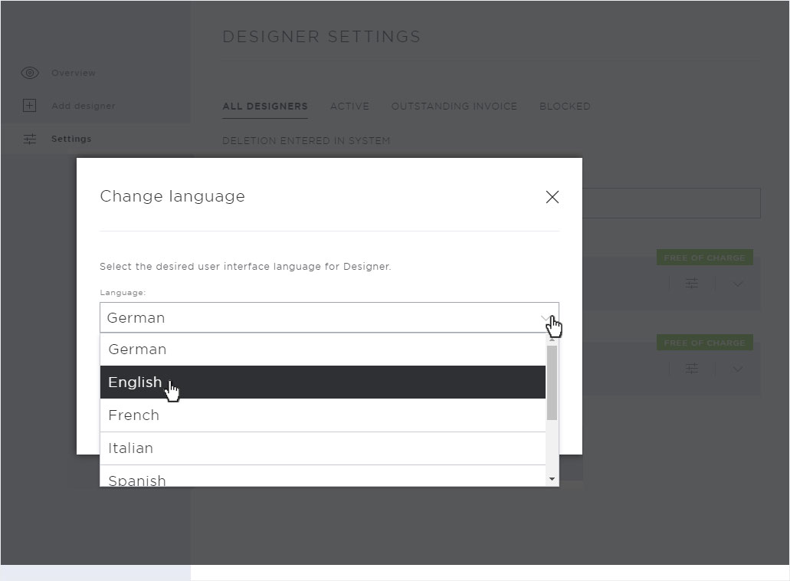The image size is (790, 581).
Task: Click the second Free of Charge badge
Action: 704,343
